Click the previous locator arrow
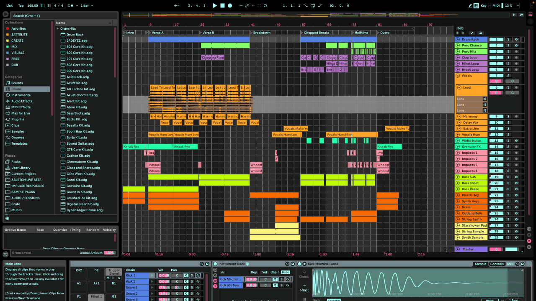Image resolution: width=536 pixels, height=301 pixels. (457, 33)
